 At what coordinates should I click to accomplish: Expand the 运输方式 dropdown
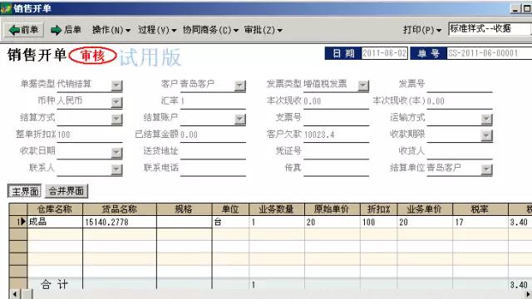486,119
